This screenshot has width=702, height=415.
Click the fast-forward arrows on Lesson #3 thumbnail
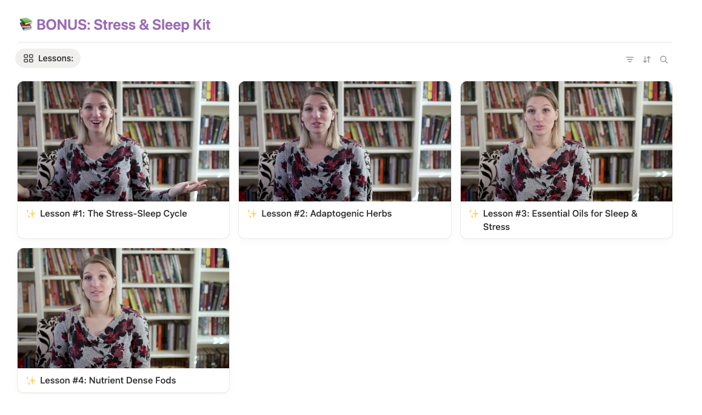point(661,174)
